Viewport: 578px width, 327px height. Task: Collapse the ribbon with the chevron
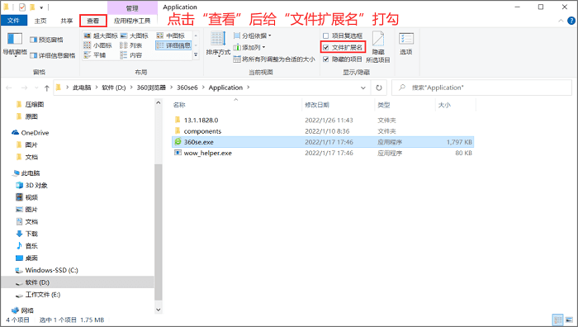[x=561, y=21]
